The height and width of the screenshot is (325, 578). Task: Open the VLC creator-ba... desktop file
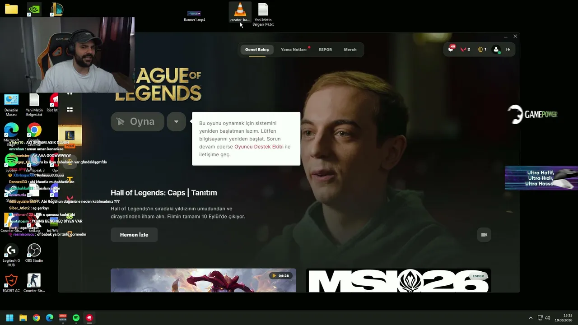pos(240,12)
